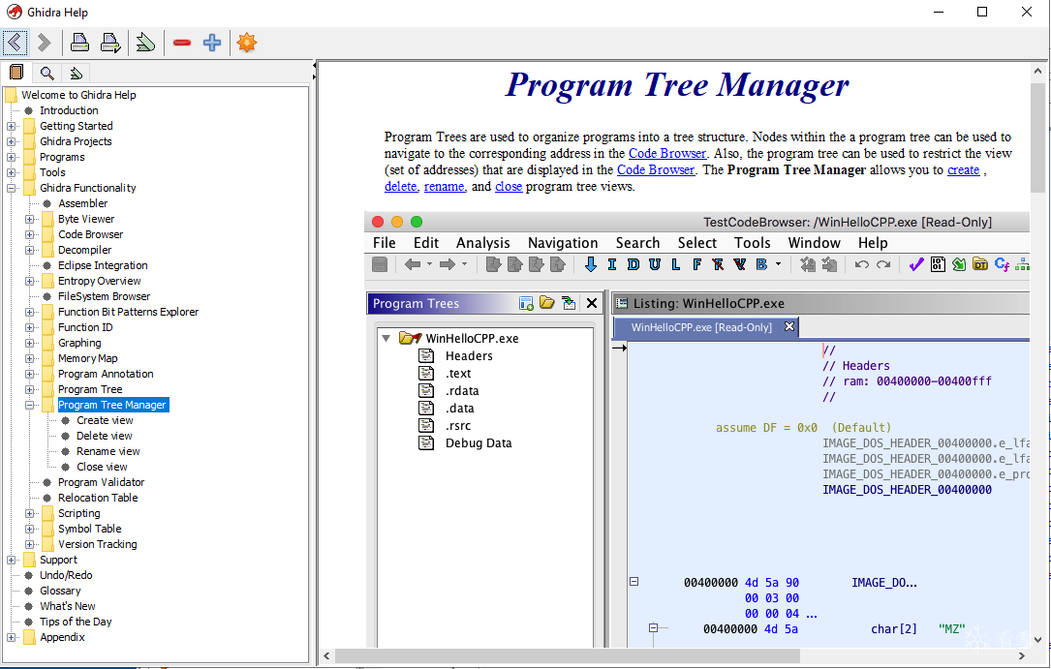Click the Analysis menu in the help image
1051x669 pixels.
tap(482, 242)
